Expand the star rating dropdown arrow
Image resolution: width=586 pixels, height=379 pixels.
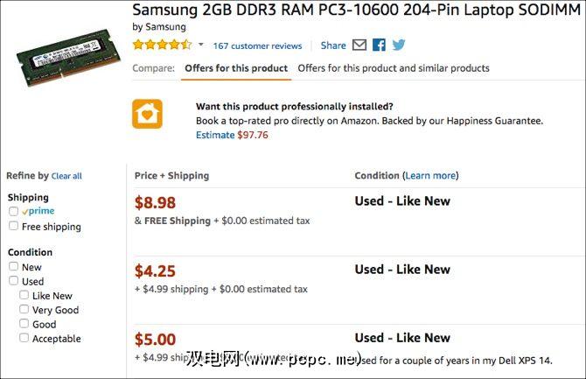click(200, 46)
